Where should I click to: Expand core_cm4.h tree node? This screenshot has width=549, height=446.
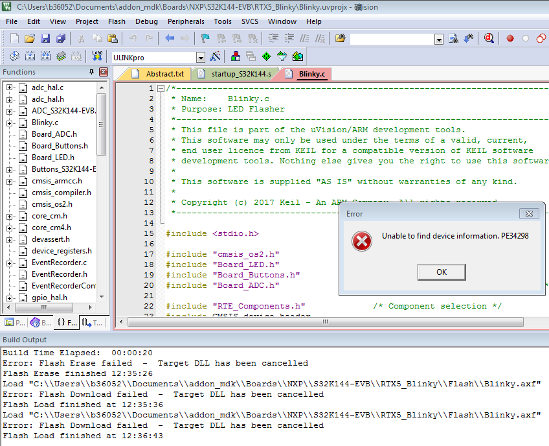(10, 228)
